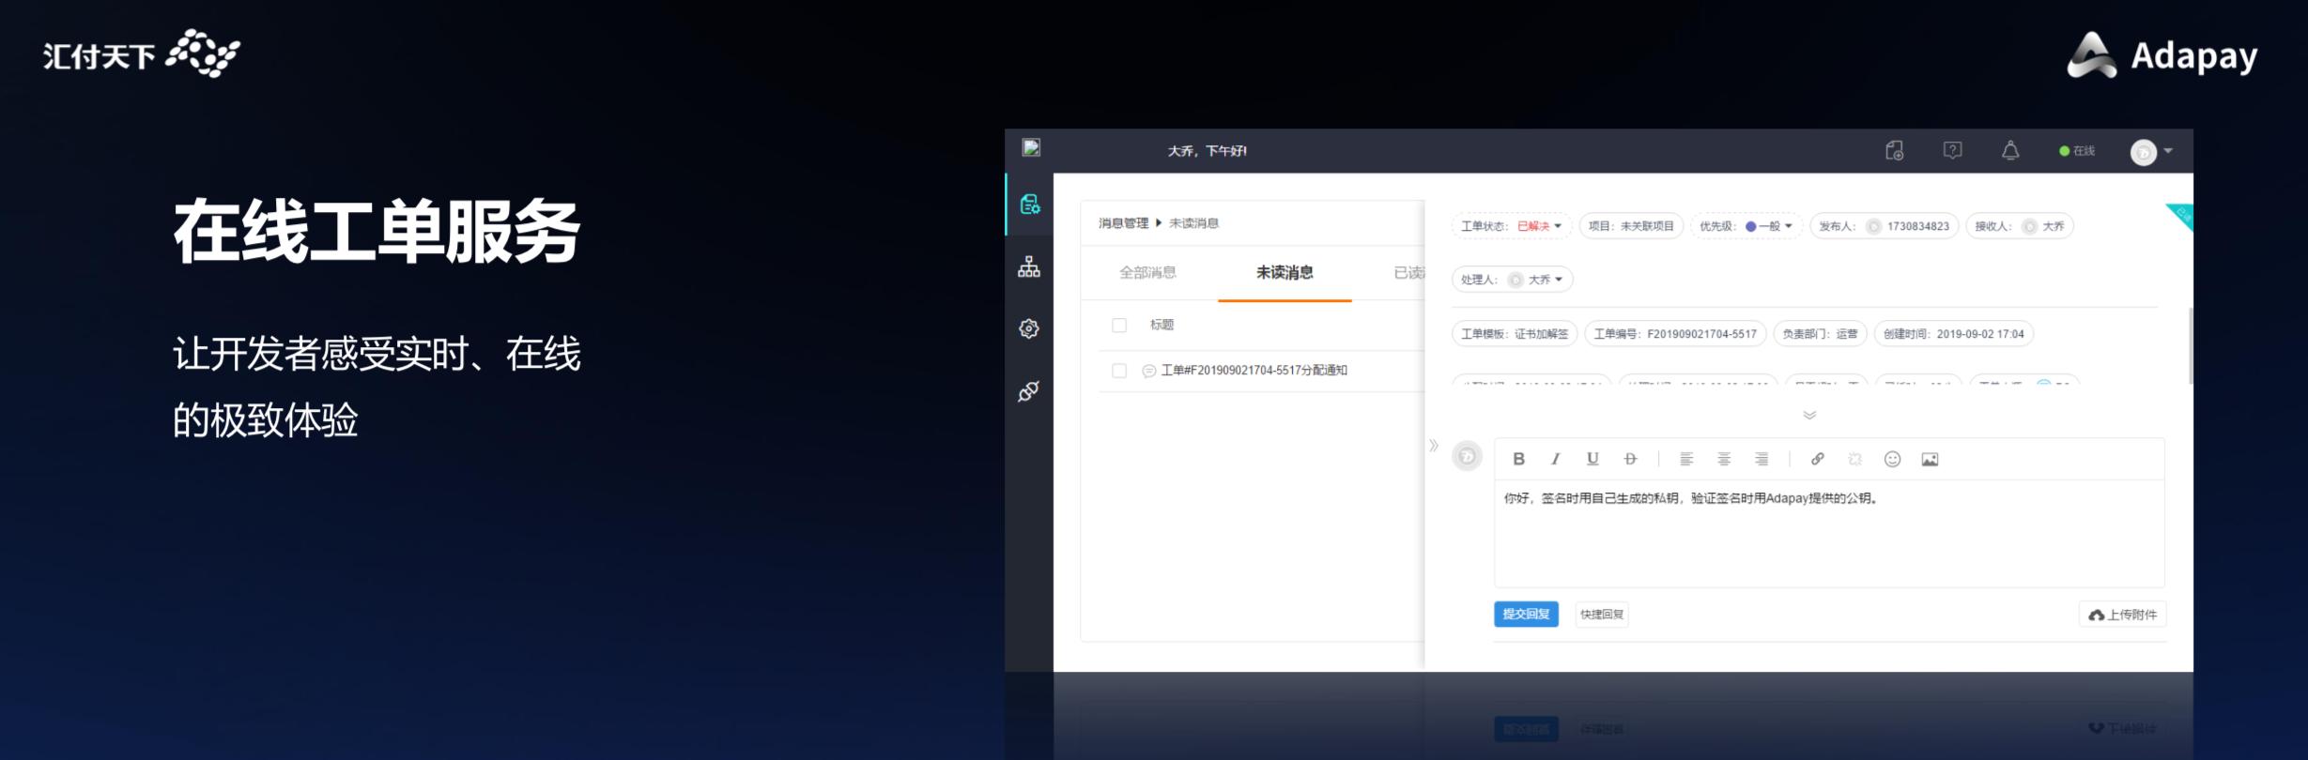The height and width of the screenshot is (760, 2308).
Task: Click the broken logo image at top left
Action: (1031, 147)
